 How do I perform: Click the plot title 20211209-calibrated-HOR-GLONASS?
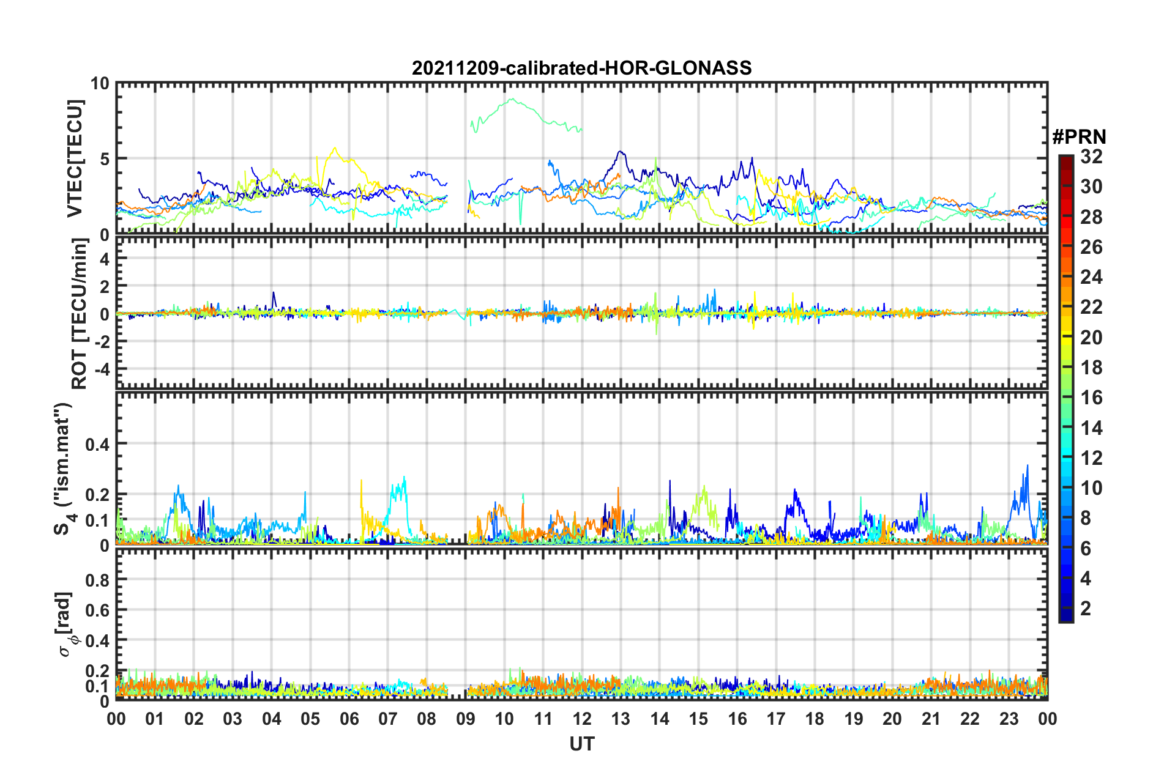(x=581, y=67)
